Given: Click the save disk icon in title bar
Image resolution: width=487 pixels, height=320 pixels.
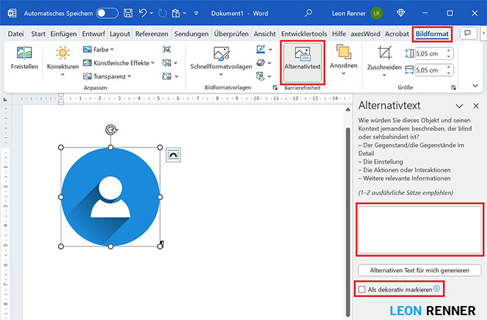Looking at the screenshot, I should tap(128, 13).
